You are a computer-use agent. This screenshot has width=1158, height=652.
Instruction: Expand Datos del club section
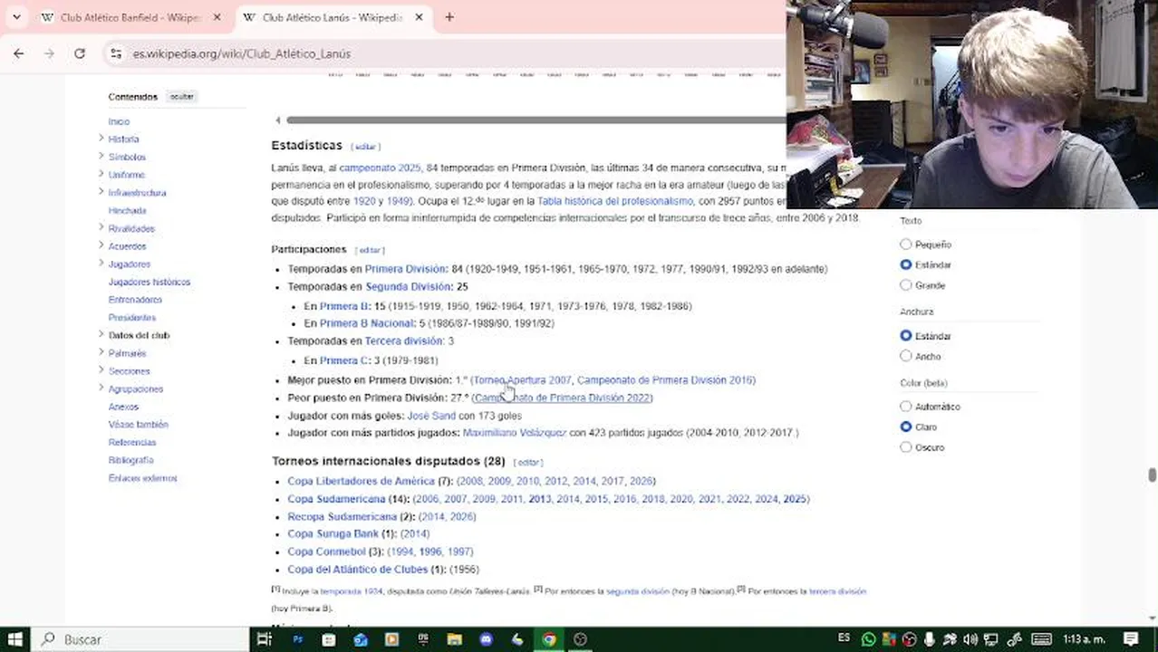101,335
